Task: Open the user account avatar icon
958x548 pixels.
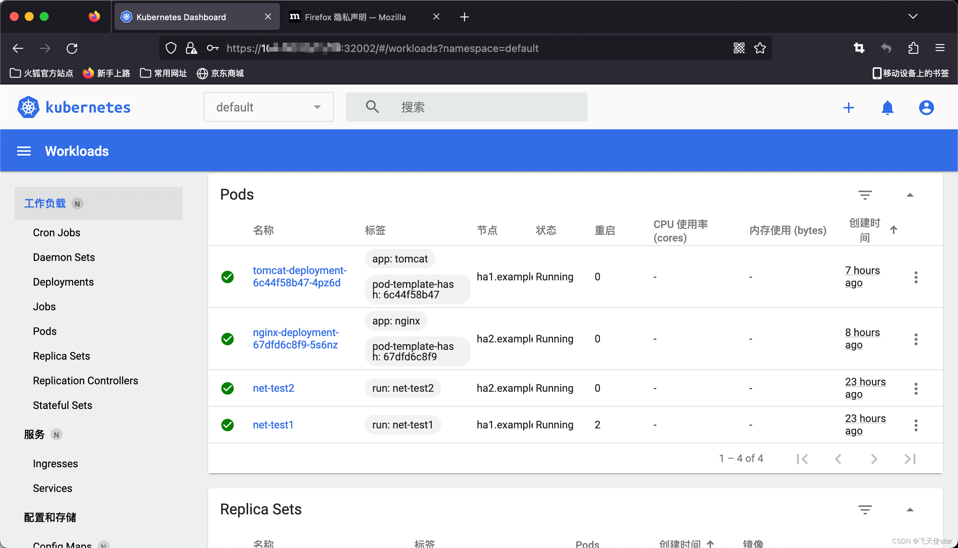Action: click(x=926, y=108)
